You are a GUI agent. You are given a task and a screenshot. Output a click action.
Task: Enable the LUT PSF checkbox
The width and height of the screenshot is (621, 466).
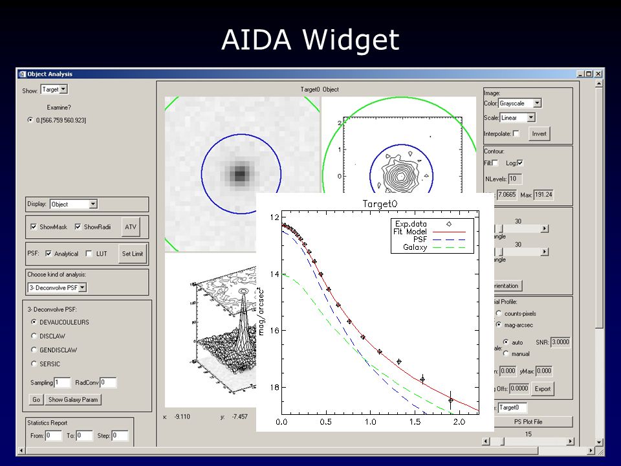click(89, 254)
